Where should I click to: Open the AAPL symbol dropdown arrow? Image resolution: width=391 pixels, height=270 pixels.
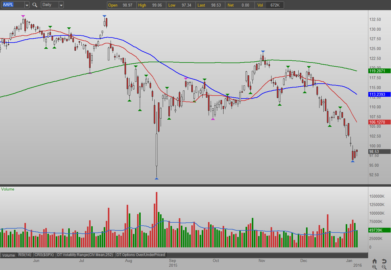coord(27,5)
